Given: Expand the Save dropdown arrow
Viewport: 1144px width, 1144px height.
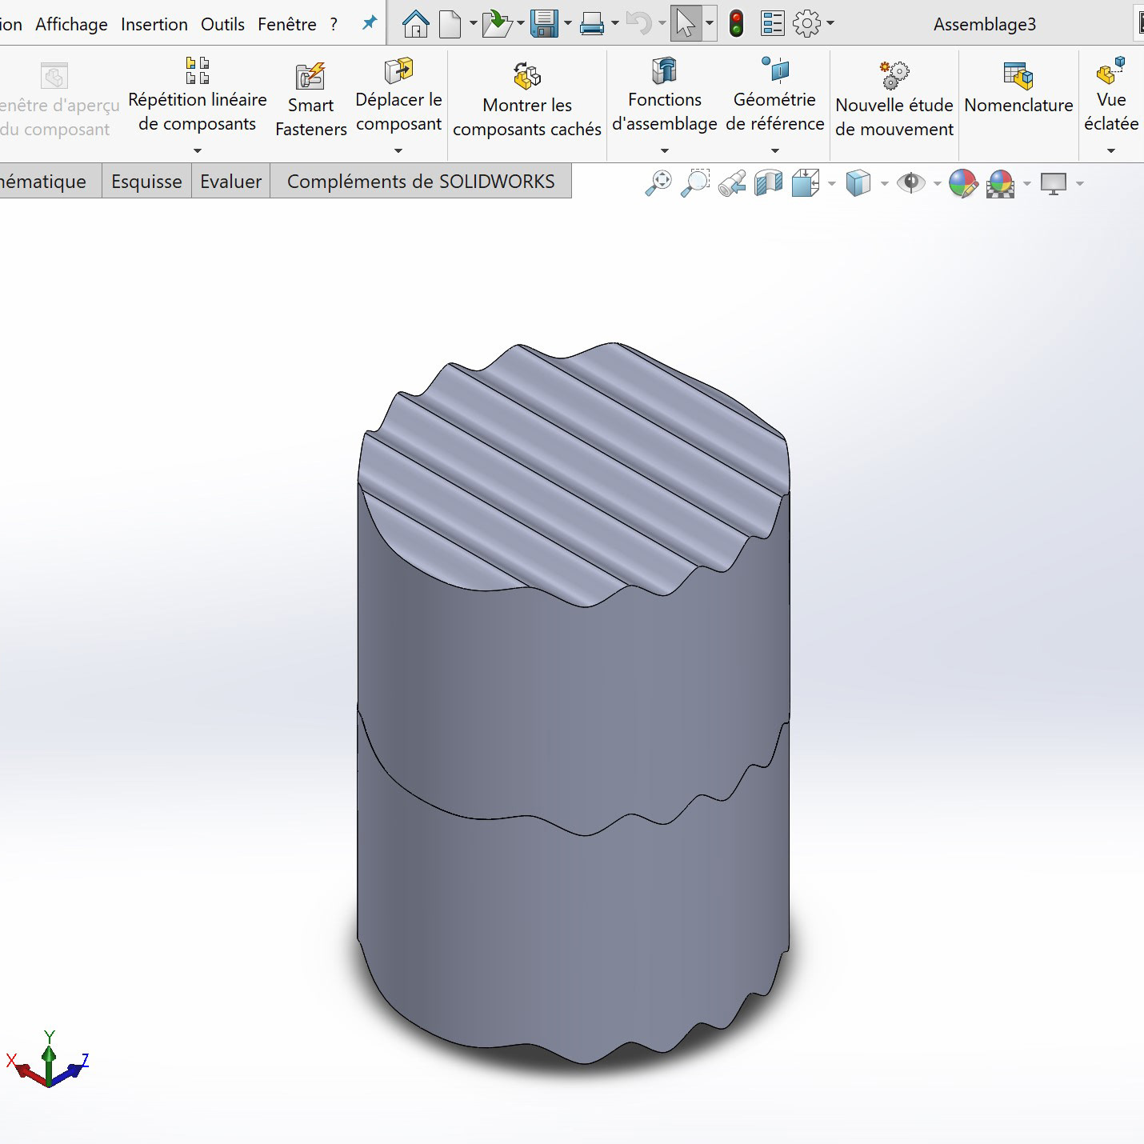Looking at the screenshot, I should coord(568,23).
